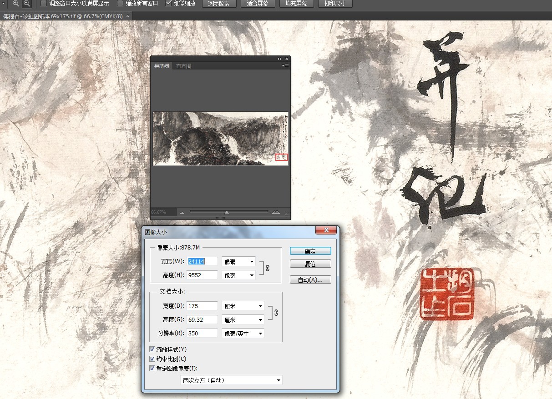Click the 填充屏幕 button
This screenshot has height=399, width=552.
(x=296, y=4)
